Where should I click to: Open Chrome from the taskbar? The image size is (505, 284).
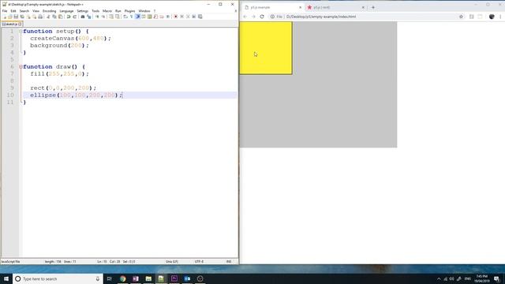click(123, 278)
